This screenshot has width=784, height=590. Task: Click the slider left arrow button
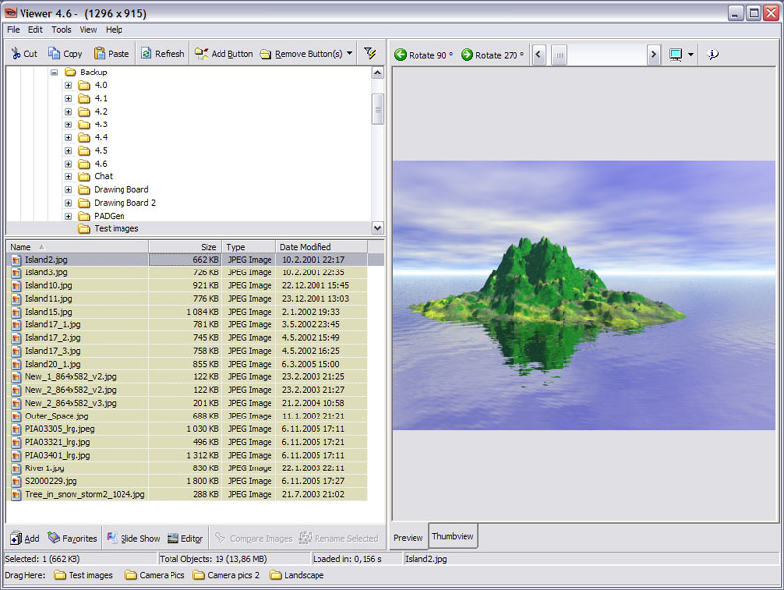click(538, 55)
